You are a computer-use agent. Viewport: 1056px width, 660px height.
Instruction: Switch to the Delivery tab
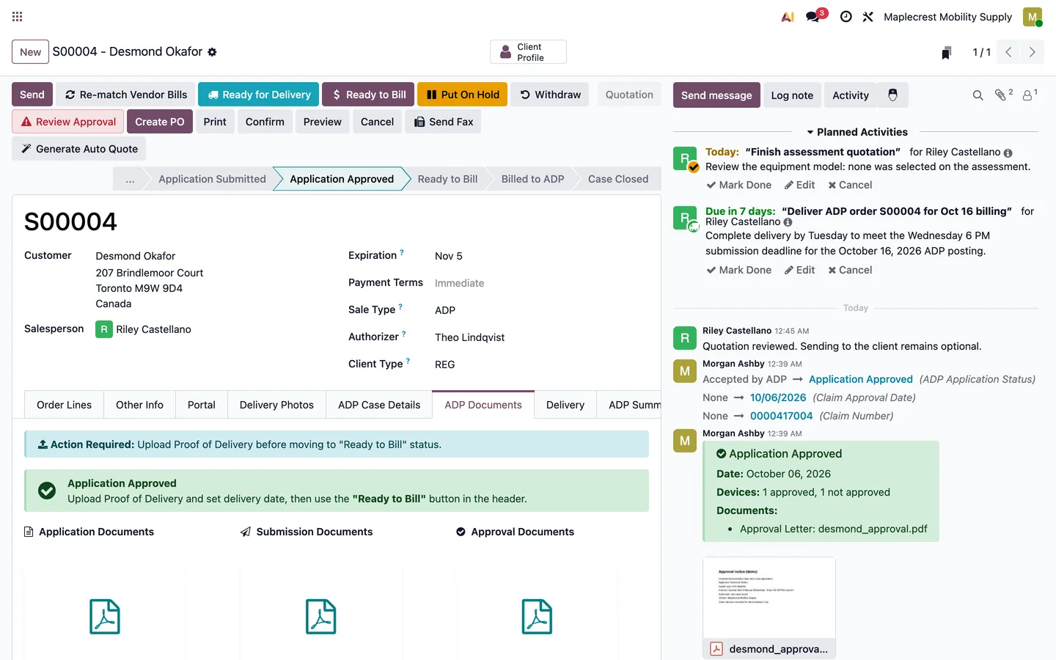click(x=565, y=405)
